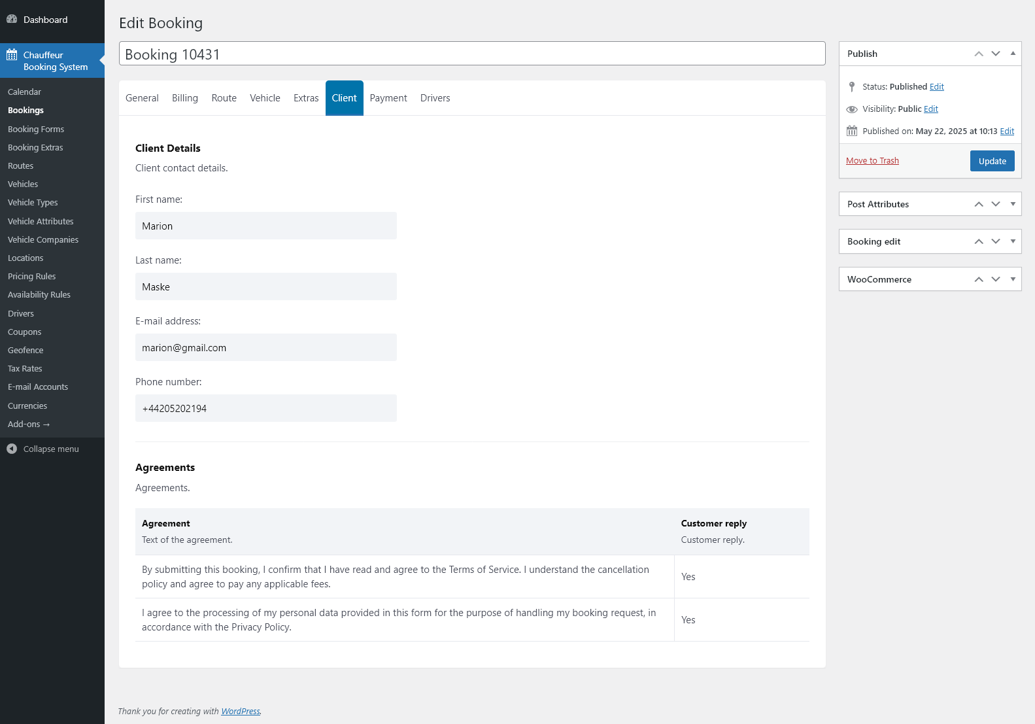Collapse the Publish panel

point(1013,54)
